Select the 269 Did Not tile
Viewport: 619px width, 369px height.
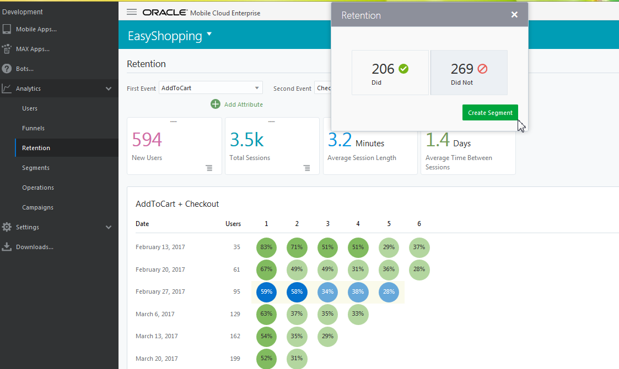[469, 73]
